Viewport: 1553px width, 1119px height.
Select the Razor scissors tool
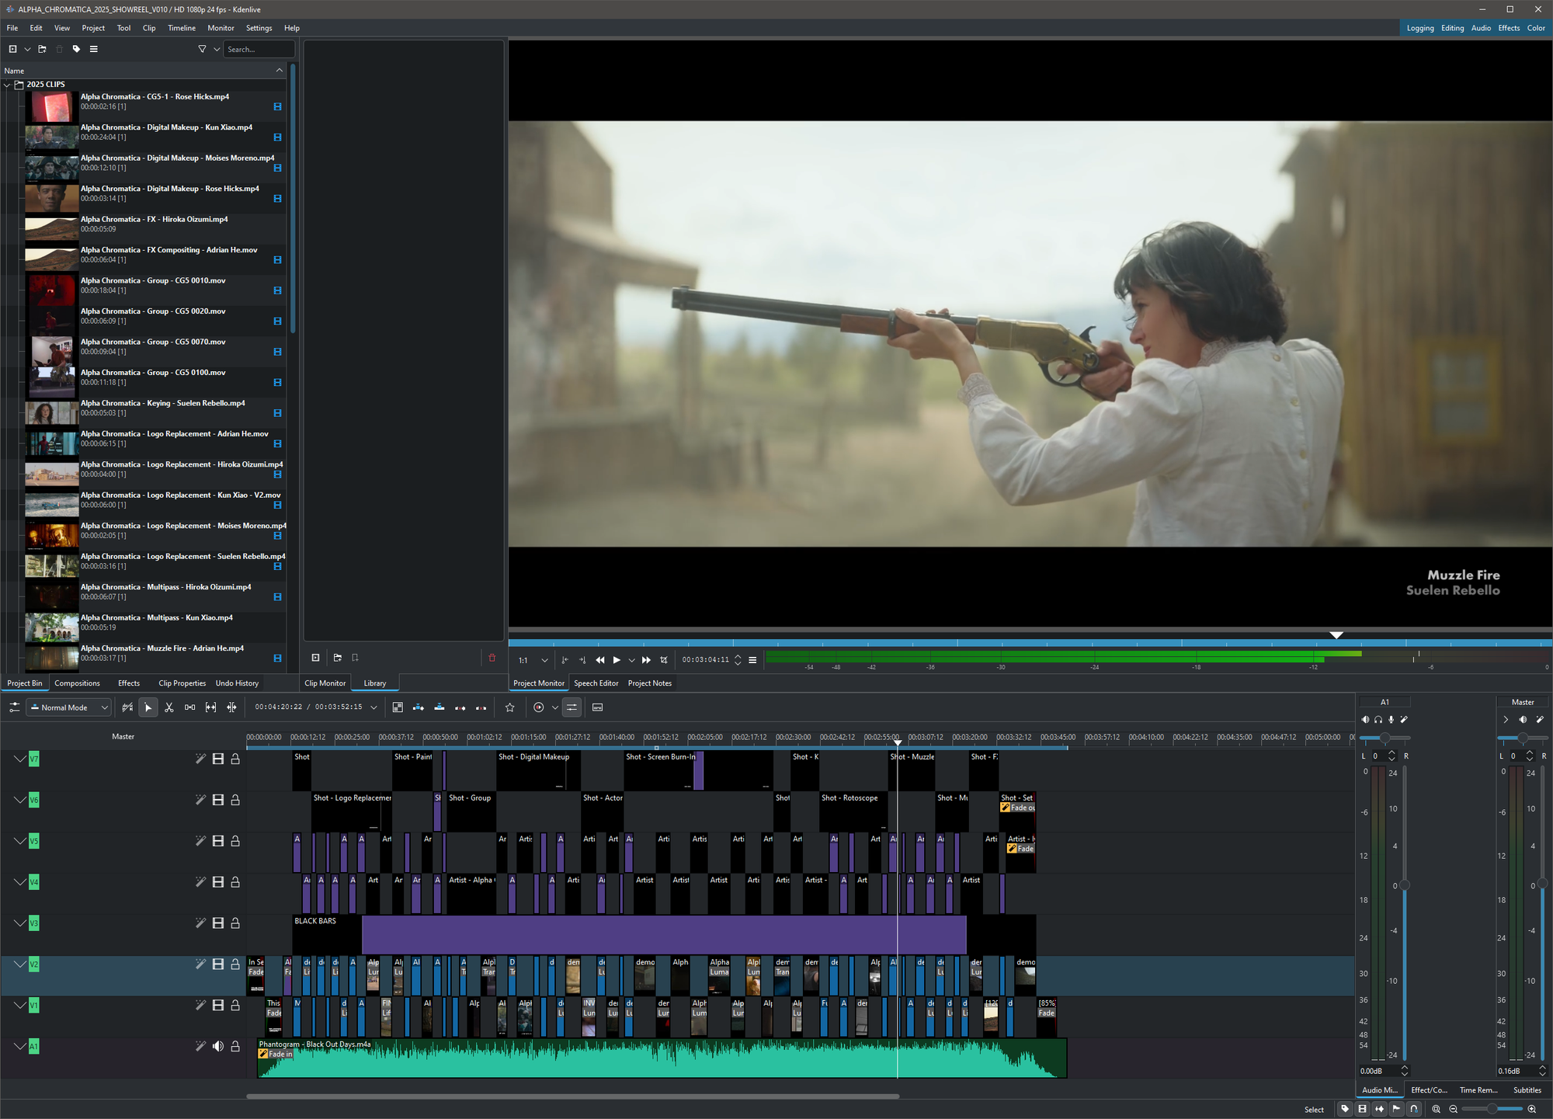[x=169, y=707]
